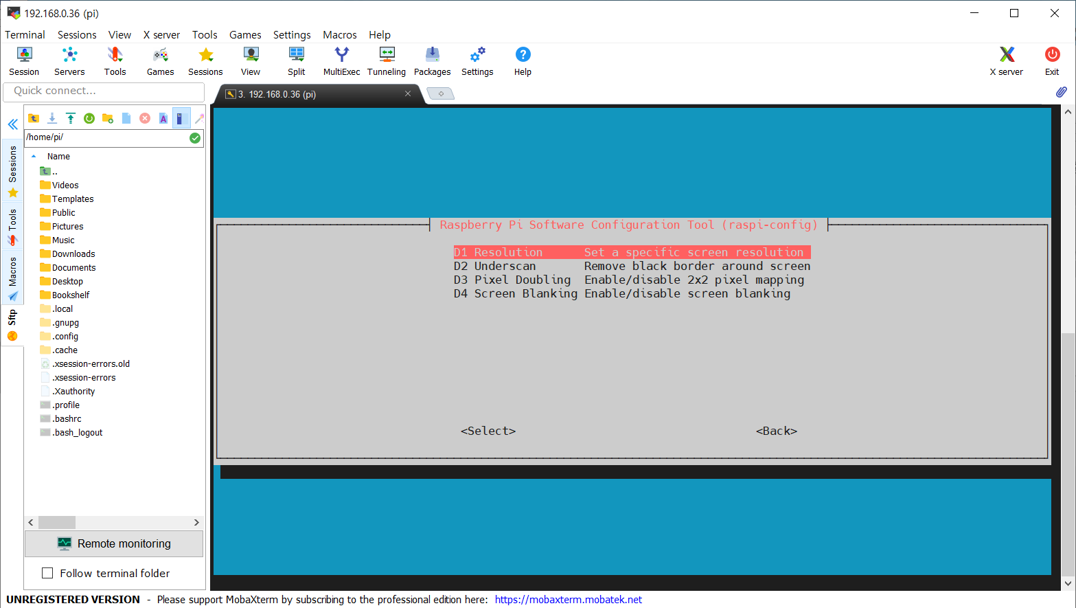
Task: Click the rename icon with letter A
Action: pyautogui.click(x=163, y=118)
